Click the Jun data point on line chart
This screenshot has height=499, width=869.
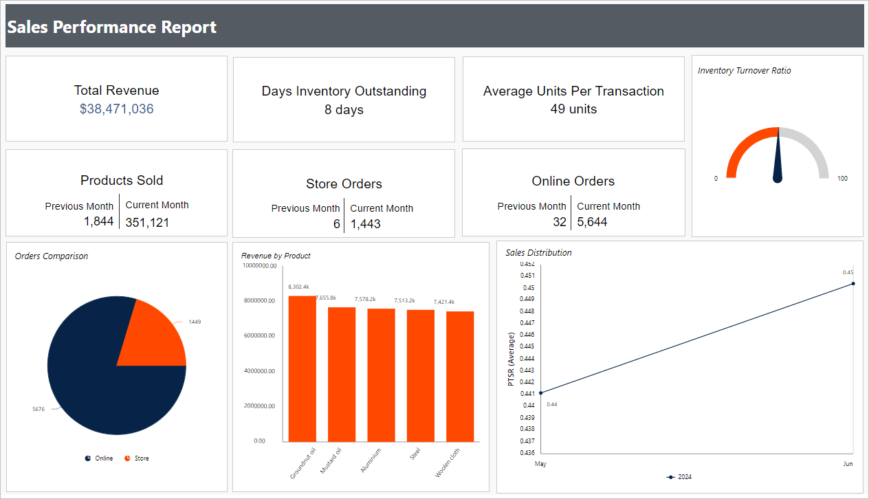[853, 283]
